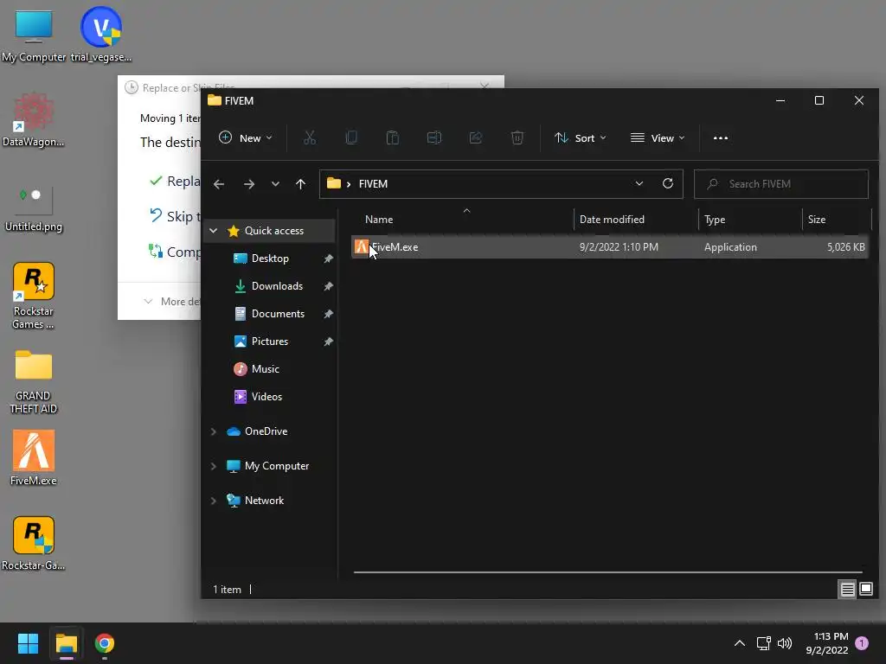The height and width of the screenshot is (664, 886).
Task: Select FiveM.exe desktop icon
Action: pos(34,458)
